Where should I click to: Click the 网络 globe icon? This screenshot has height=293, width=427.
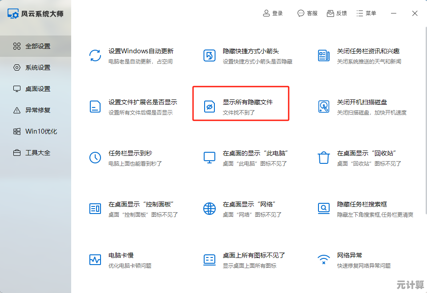tap(209, 209)
